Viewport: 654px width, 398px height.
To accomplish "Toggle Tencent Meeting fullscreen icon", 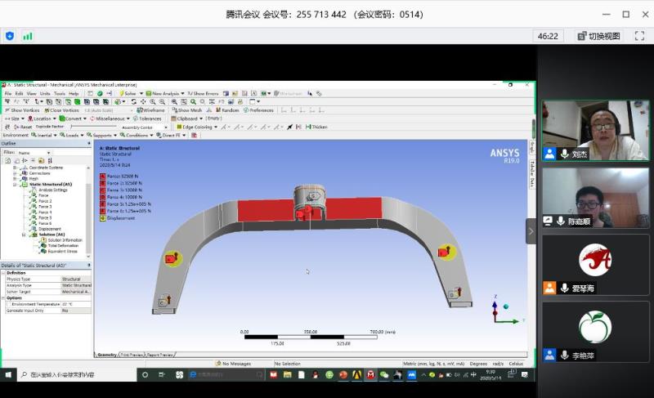I will click(639, 36).
